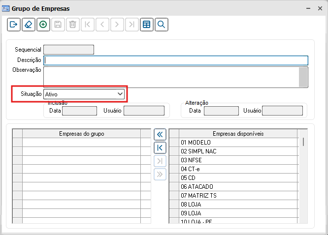
Task: Select company 06 ATACADO
Action: pos(238,187)
